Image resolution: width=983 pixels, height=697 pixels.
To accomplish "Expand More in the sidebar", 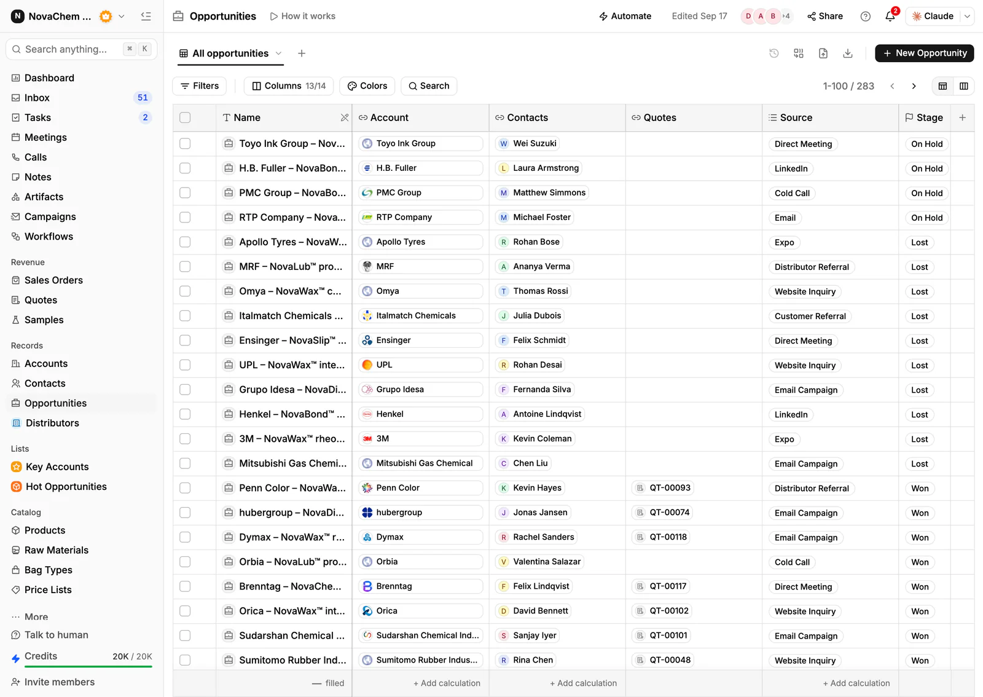I will click(82, 616).
